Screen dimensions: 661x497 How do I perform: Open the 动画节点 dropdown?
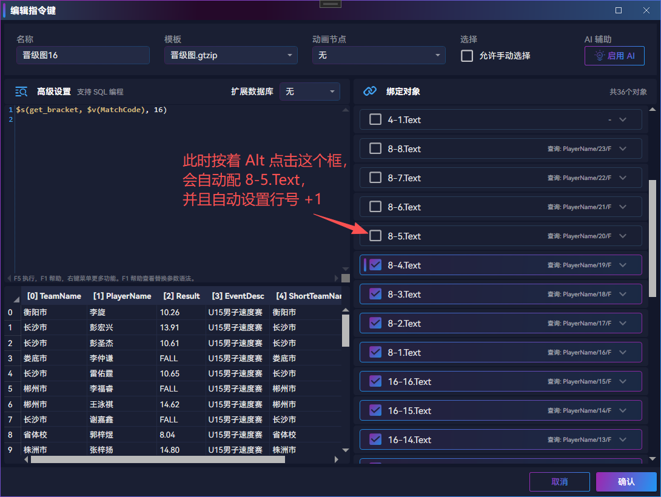click(x=378, y=55)
